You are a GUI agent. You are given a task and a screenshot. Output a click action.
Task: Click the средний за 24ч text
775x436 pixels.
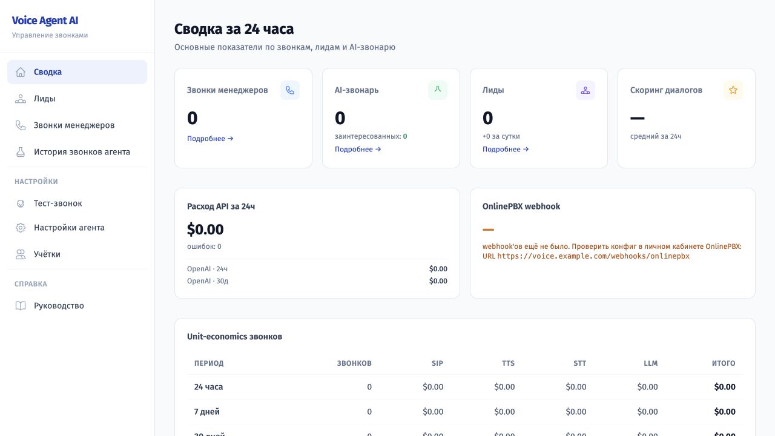pos(656,136)
